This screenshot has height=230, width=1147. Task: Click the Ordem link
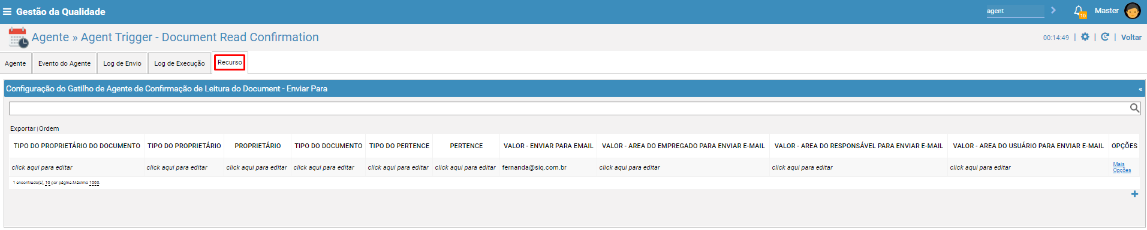pos(49,128)
